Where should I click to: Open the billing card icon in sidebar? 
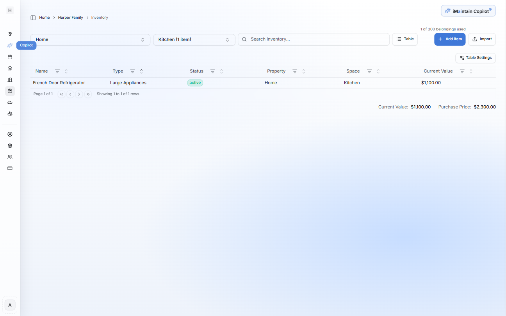point(10,168)
